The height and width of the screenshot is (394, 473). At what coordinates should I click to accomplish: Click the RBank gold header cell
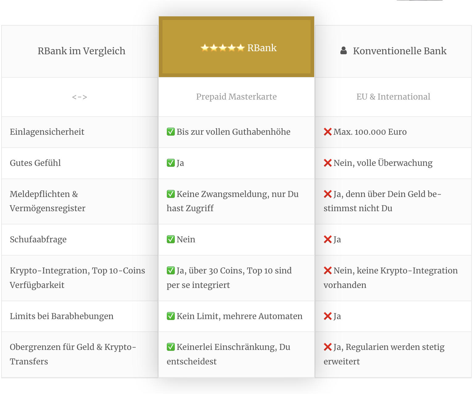236,47
